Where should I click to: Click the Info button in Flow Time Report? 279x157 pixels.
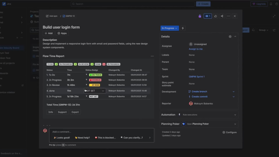pos(51,112)
